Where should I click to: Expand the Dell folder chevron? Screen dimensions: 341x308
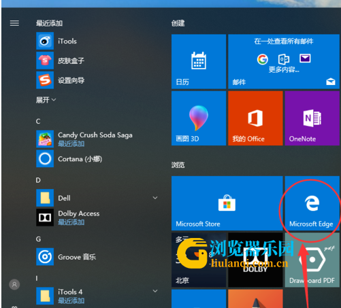[155, 198]
